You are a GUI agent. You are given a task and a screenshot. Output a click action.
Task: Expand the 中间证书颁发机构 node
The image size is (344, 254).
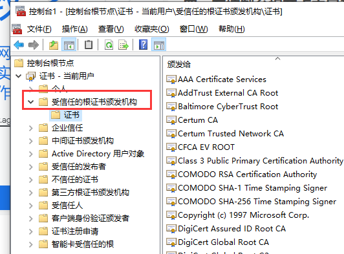pos(31,141)
